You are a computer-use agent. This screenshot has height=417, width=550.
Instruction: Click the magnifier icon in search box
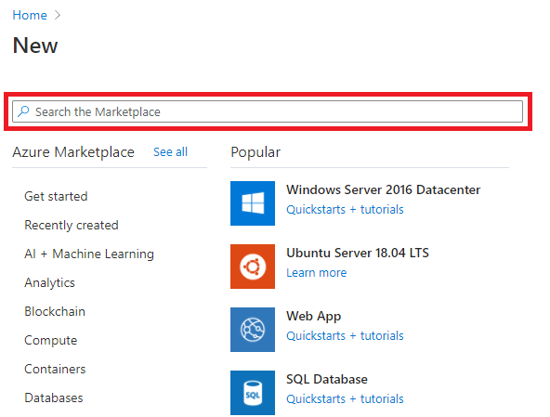pos(23,111)
